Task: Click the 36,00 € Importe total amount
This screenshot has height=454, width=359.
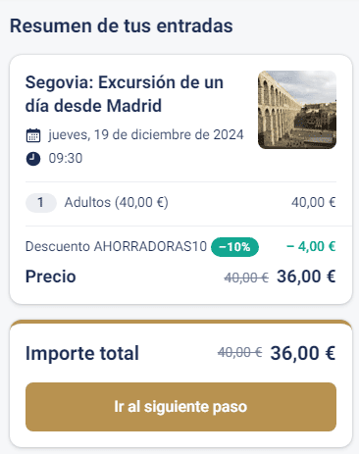Action: (303, 353)
